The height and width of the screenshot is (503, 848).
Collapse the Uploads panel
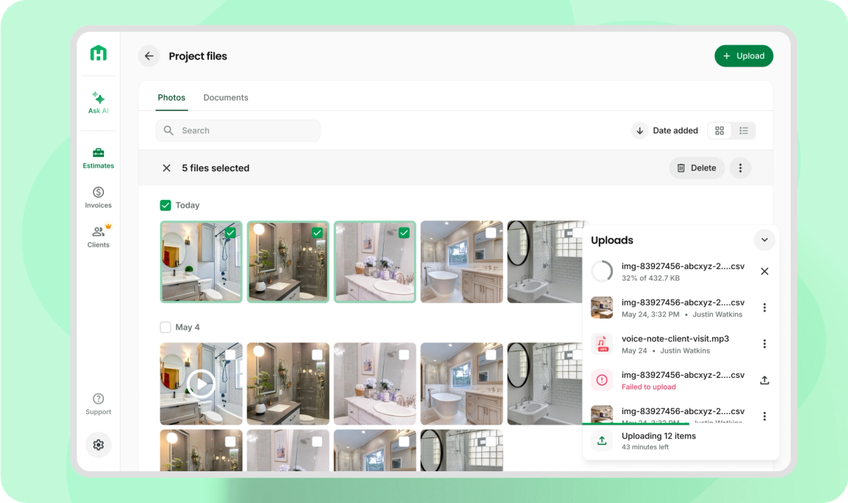tap(764, 240)
